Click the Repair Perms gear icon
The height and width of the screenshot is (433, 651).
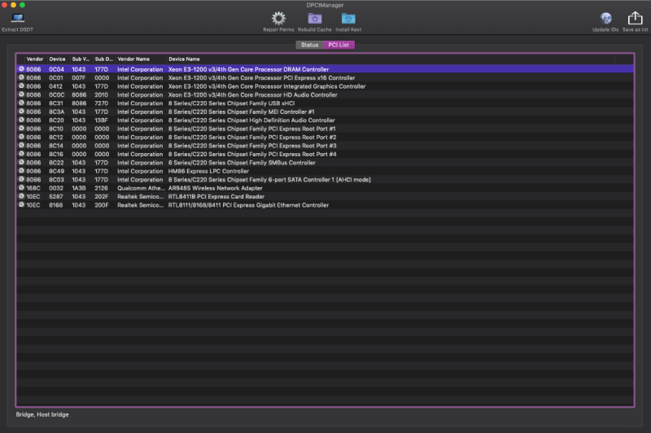(278, 18)
